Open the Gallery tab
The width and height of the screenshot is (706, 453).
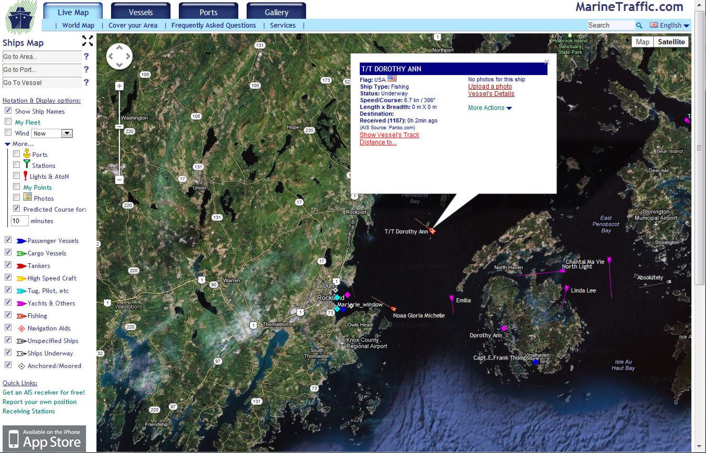[276, 11]
